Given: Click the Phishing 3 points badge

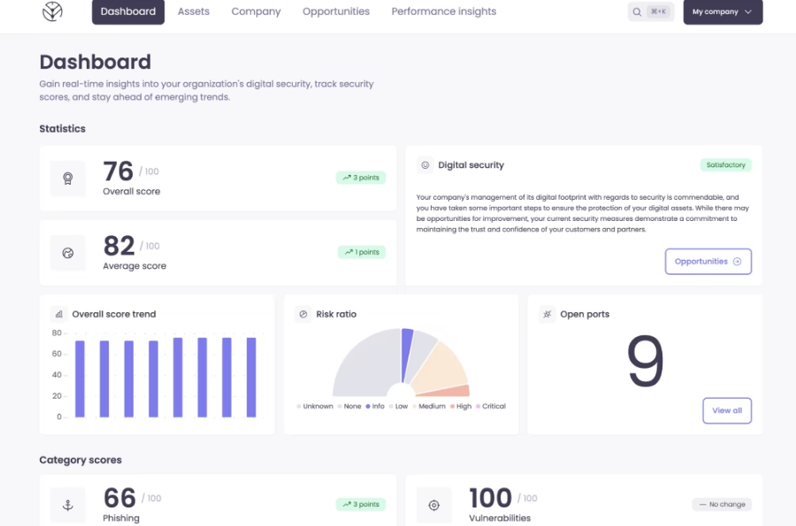Looking at the screenshot, I should 361,504.
